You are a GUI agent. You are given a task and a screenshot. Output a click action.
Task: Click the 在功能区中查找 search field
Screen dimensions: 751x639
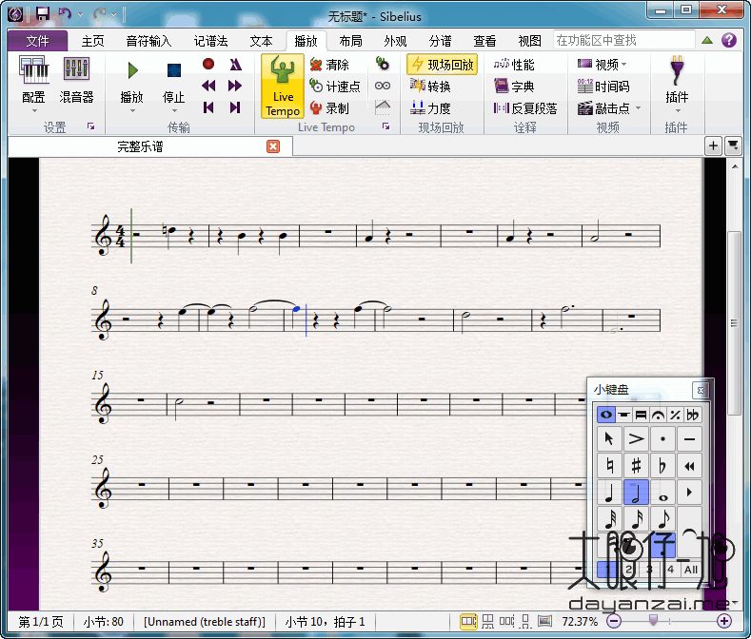click(623, 40)
